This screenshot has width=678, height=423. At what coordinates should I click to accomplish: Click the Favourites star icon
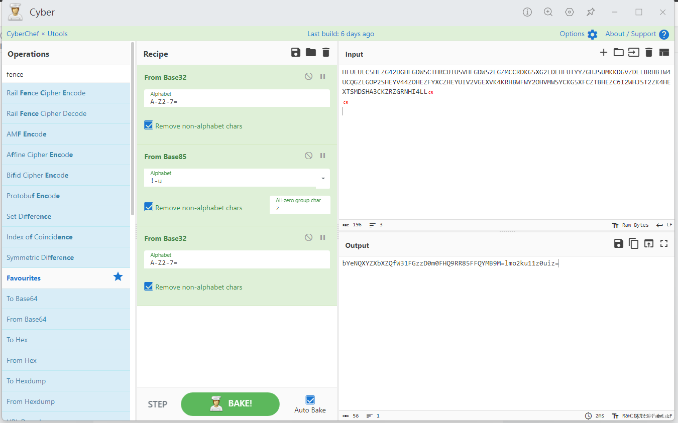pos(118,276)
